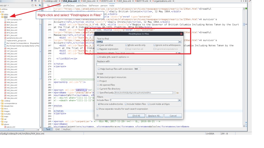The image size is (264, 148).
Task: Open the help icon in Find/Replace dialog
Action: point(97,116)
